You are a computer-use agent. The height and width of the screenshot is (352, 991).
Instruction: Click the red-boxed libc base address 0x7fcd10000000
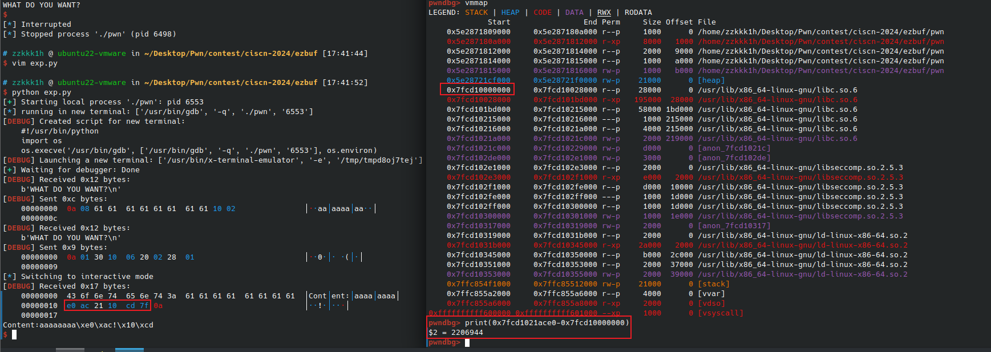pyautogui.click(x=478, y=90)
